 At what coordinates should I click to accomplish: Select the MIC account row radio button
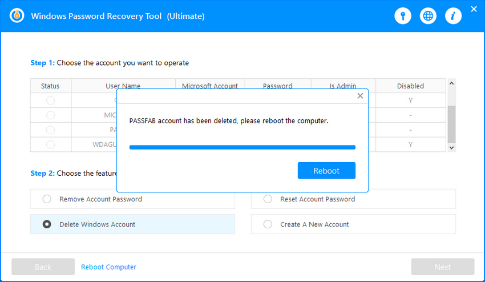coord(50,115)
